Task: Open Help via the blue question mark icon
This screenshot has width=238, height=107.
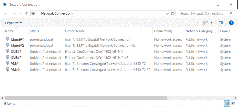Action: [x=231, y=23]
